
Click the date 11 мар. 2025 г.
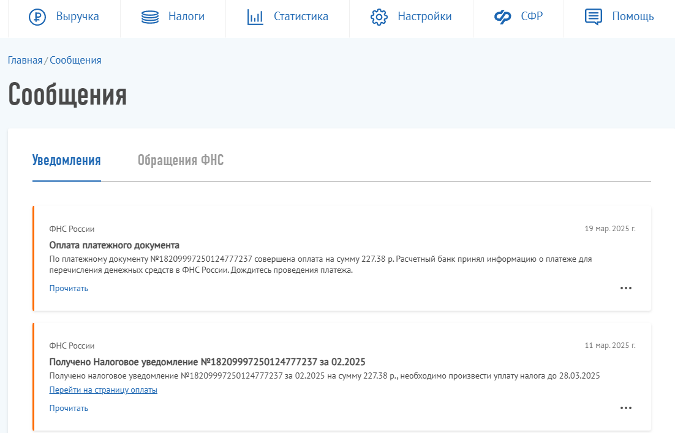(x=610, y=346)
